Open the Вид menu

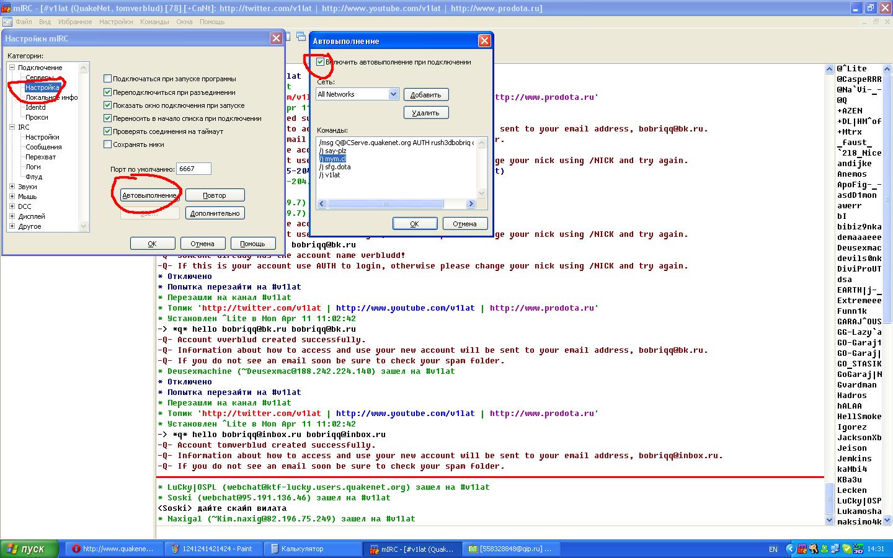click(x=45, y=22)
